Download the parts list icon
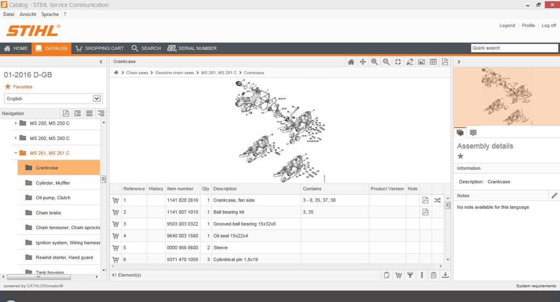Screen dimensions: 560x302 pyautogui.click(x=445, y=275)
